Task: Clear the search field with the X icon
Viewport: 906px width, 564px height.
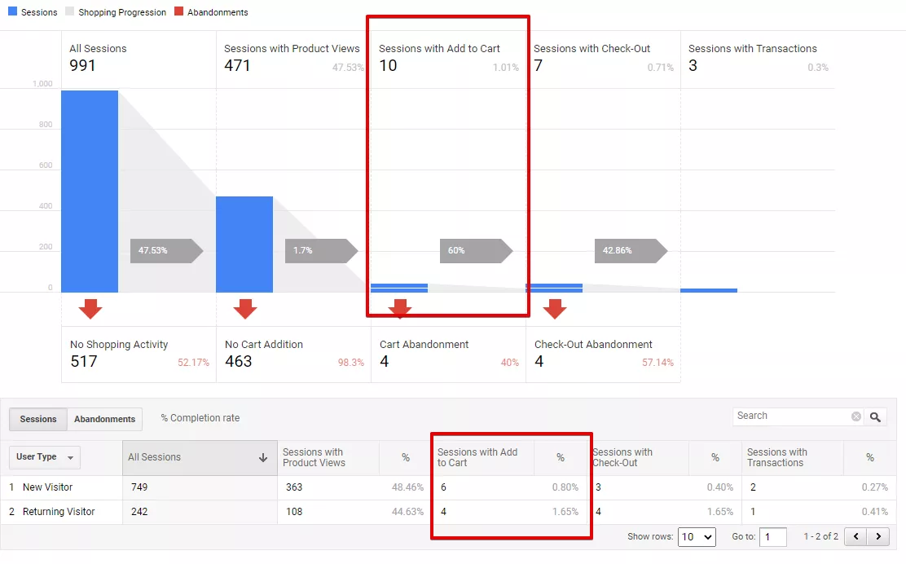Action: pos(856,416)
